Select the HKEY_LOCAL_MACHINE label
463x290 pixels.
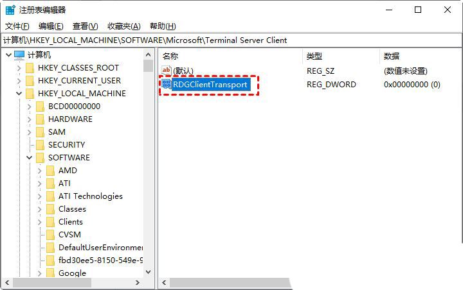pyautogui.click(x=82, y=94)
